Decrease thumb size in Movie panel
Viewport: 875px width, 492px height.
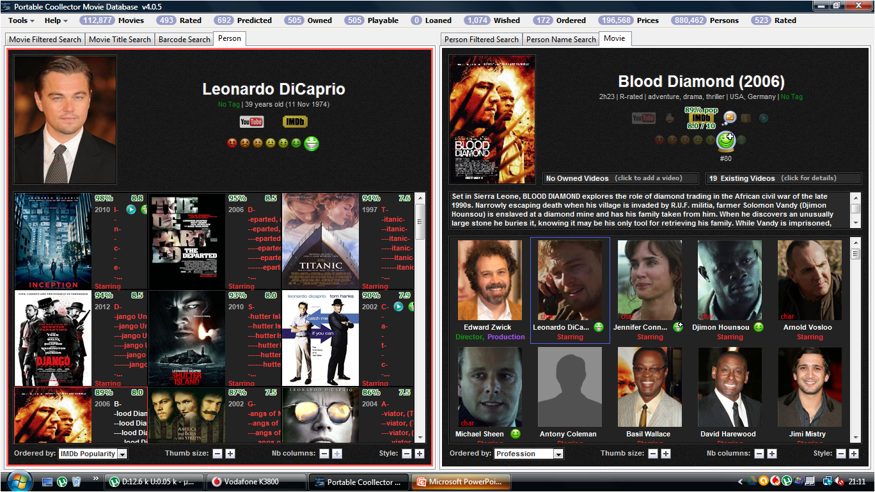pyautogui.click(x=653, y=454)
